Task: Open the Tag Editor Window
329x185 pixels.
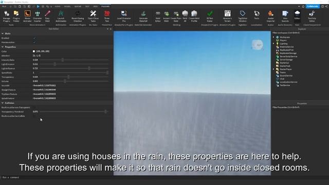Action: (x=243, y=16)
